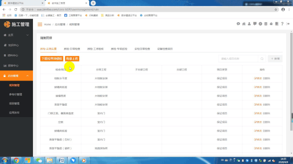293x164 pixels.
Task: Click the Windows Start button
Action: (x=5, y=160)
